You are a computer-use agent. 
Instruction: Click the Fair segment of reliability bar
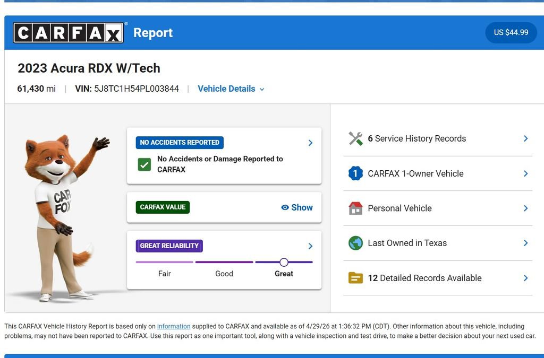[x=165, y=262]
